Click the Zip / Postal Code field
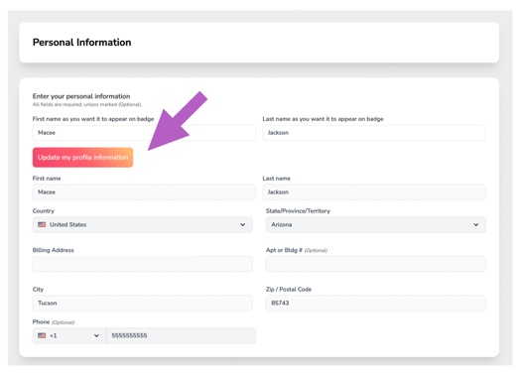 (376, 304)
